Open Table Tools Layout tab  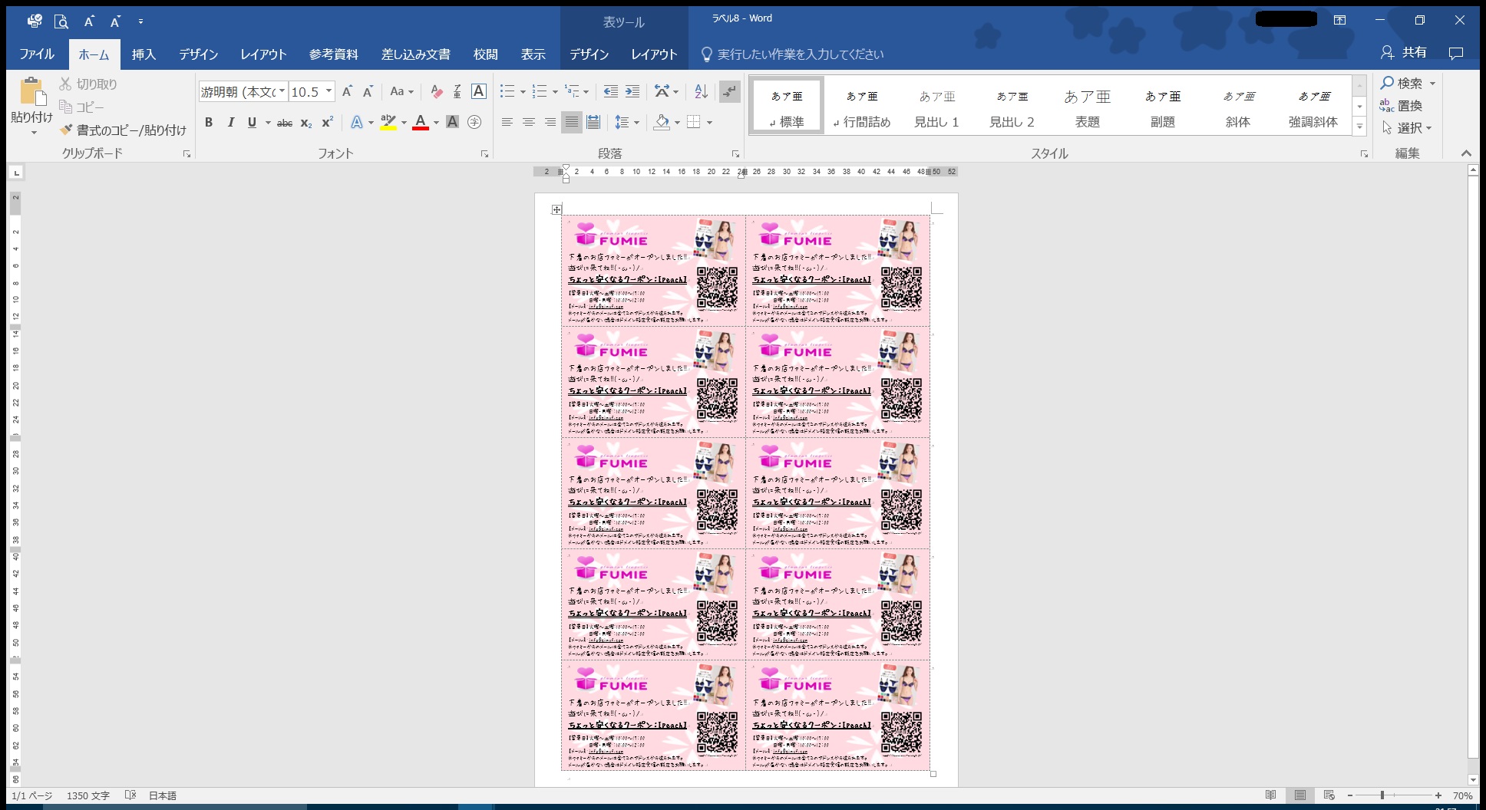point(654,54)
